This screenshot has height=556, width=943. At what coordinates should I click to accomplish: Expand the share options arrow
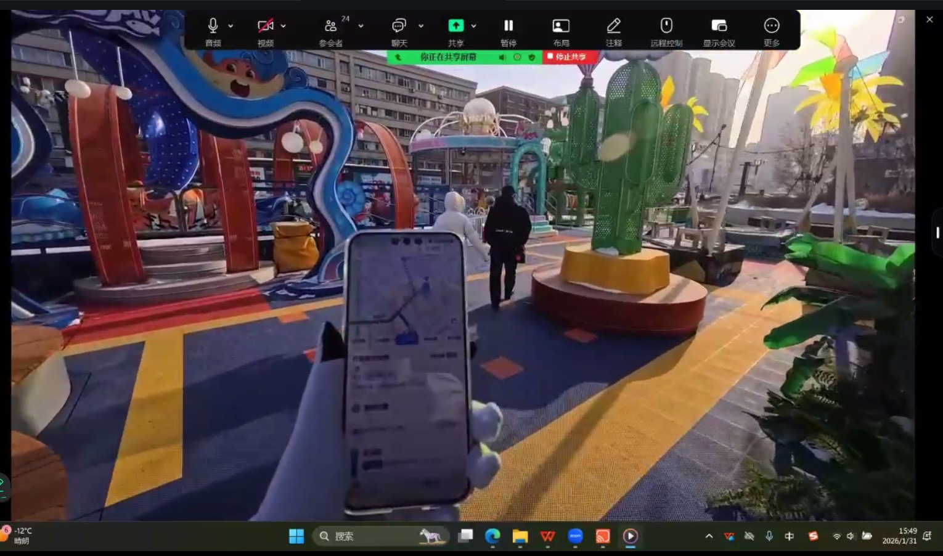pos(473,26)
